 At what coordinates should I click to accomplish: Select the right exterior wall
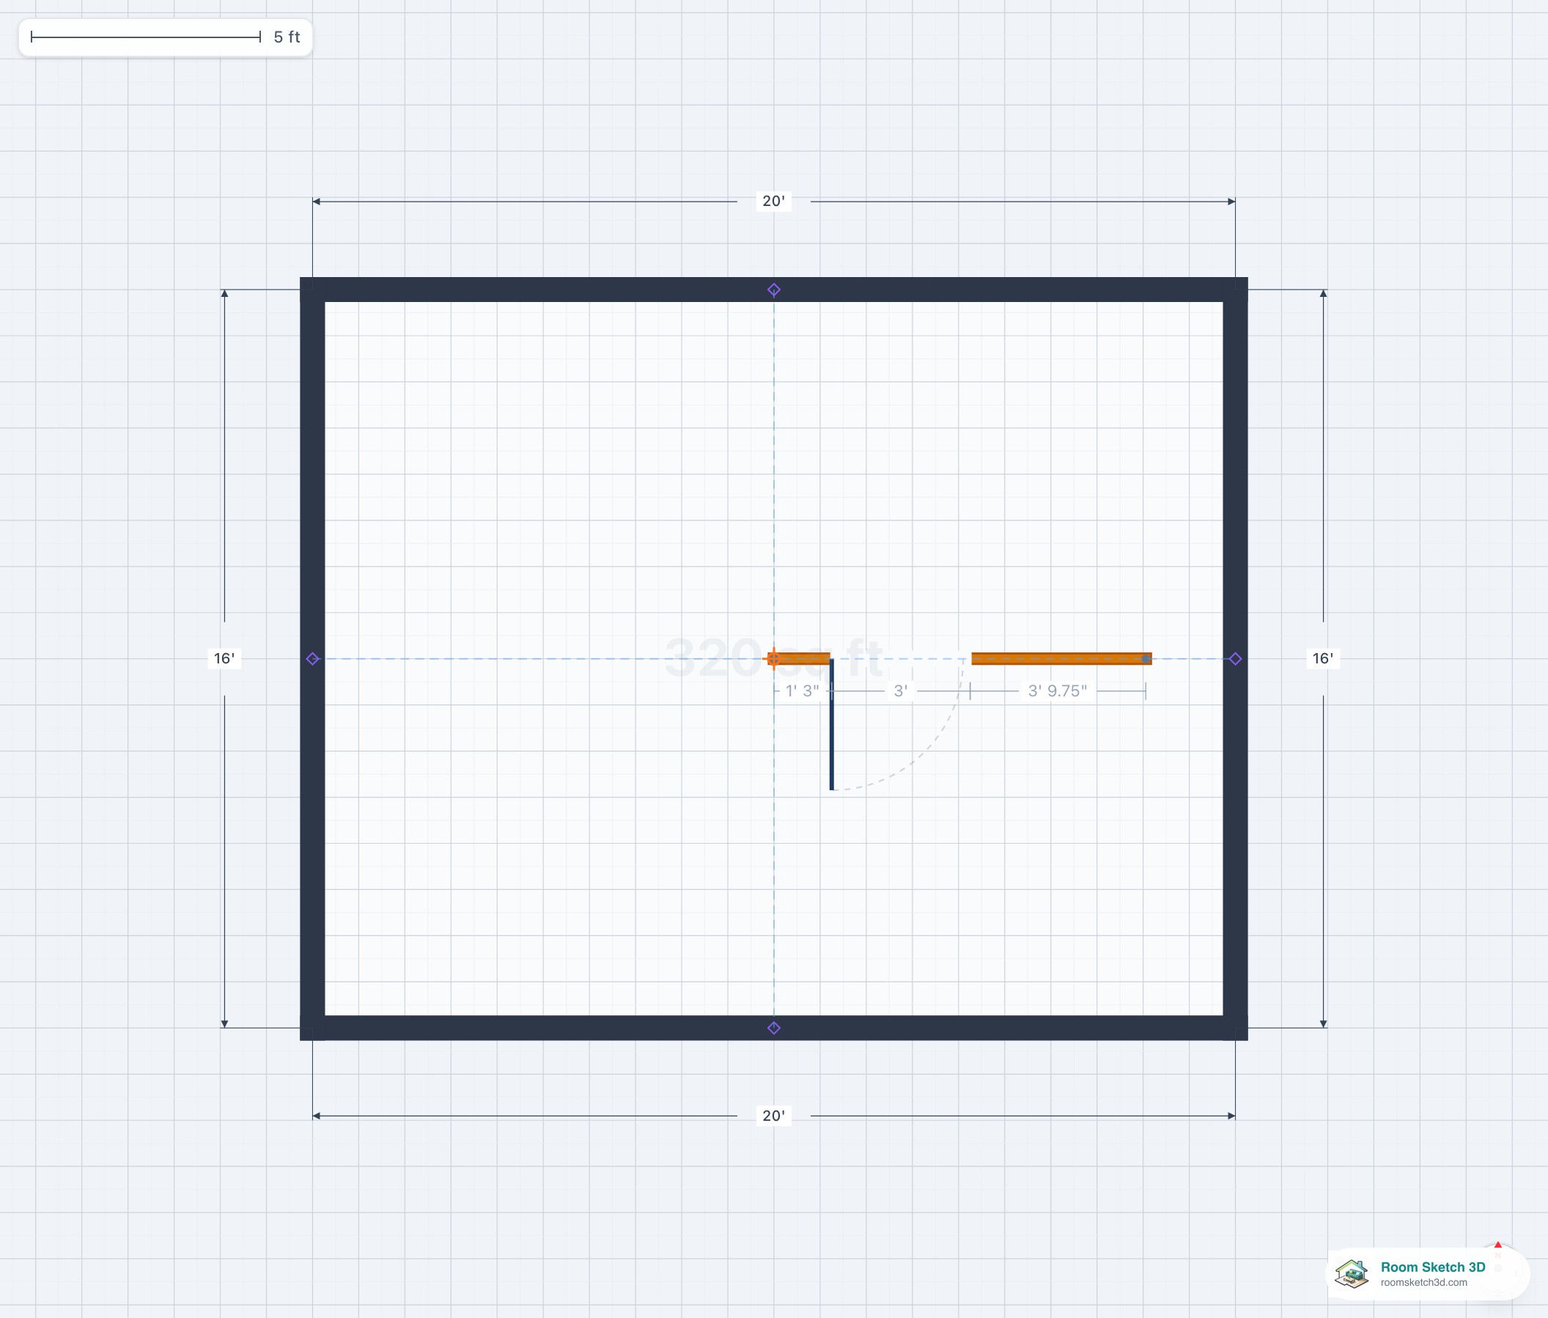(x=1236, y=659)
